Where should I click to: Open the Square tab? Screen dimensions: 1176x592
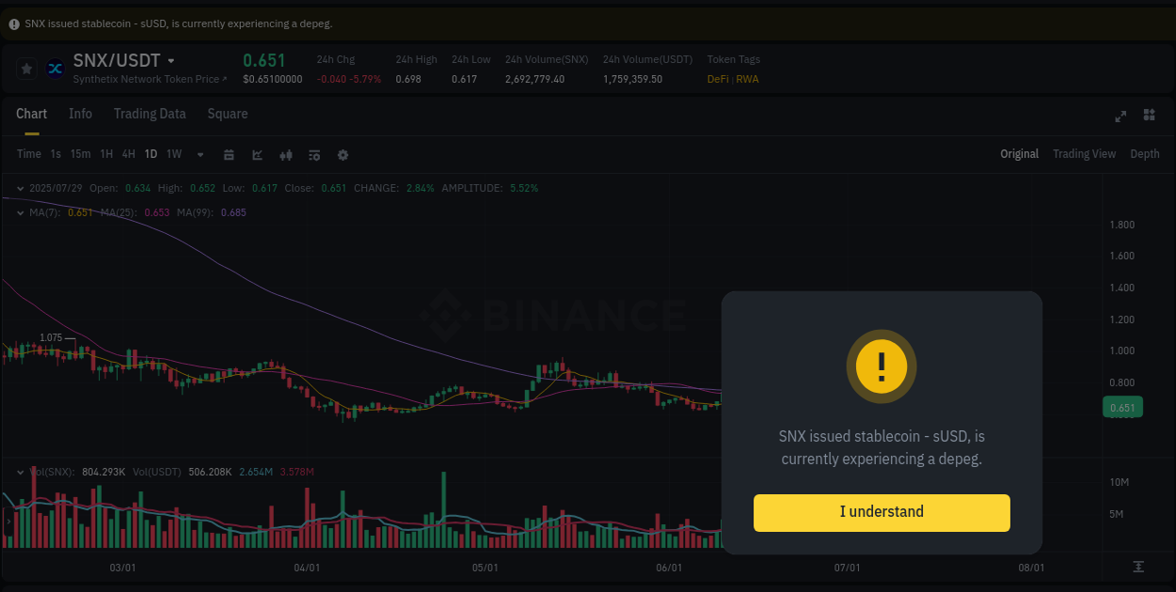228,114
